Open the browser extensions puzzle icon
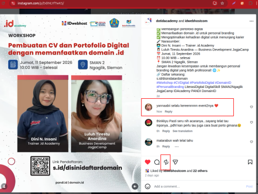 pos(251,3)
